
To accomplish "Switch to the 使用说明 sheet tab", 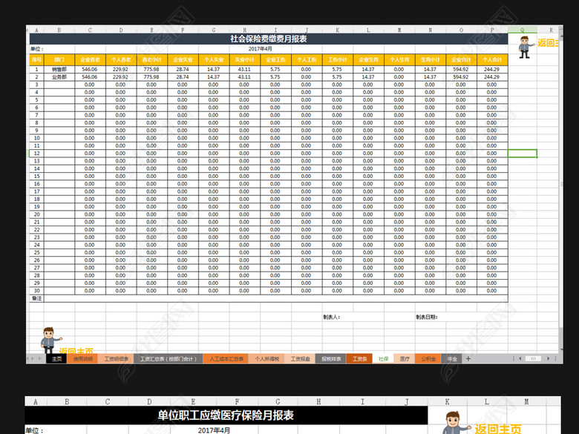I will [x=83, y=358].
